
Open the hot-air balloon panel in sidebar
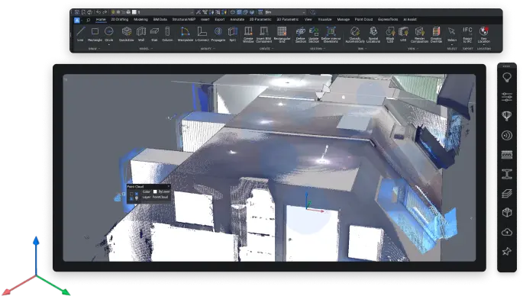pyautogui.click(x=507, y=116)
